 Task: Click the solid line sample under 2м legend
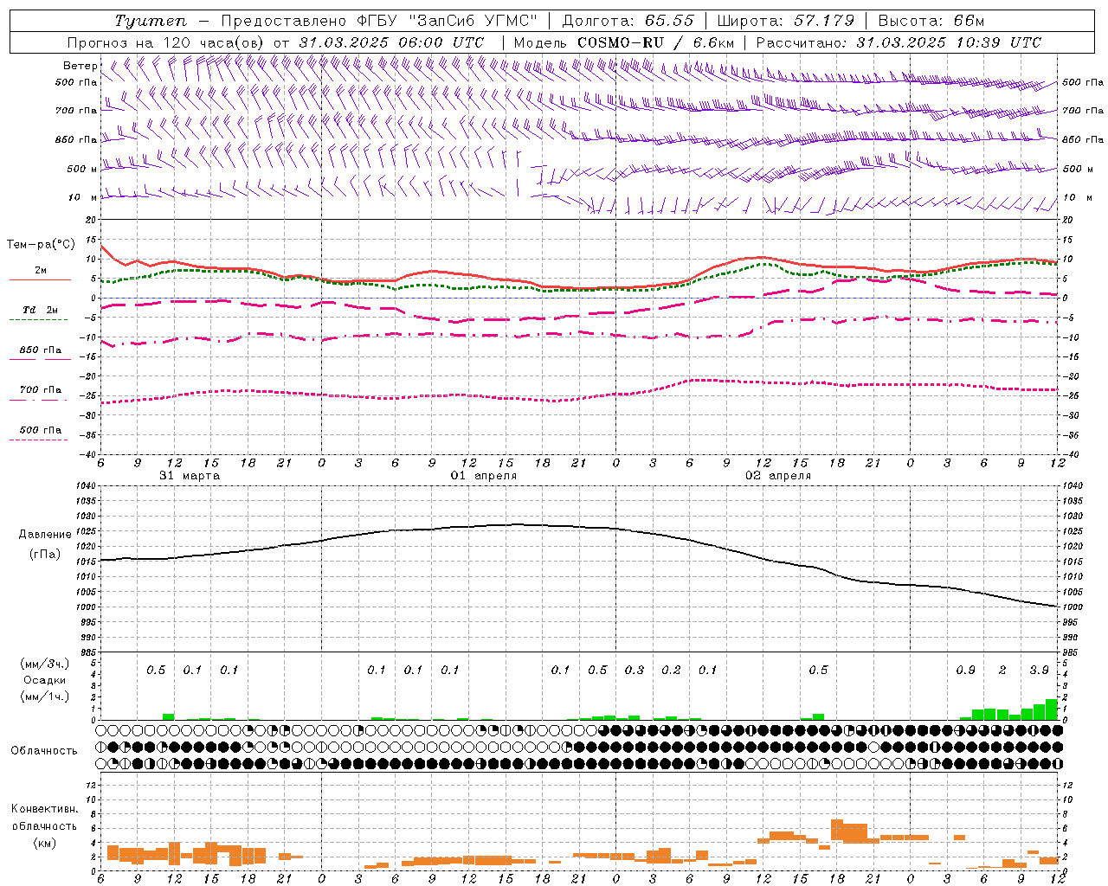pyautogui.click(x=40, y=279)
